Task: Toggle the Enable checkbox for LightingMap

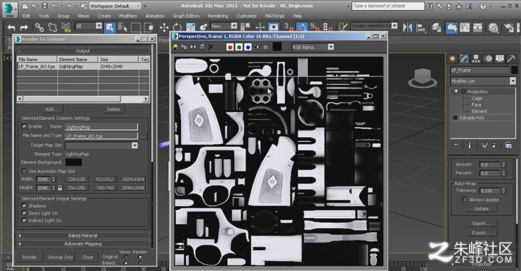Action: point(24,126)
